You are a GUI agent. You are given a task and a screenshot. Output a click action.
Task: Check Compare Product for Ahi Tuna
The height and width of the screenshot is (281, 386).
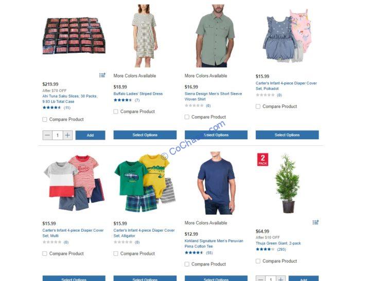45,119
